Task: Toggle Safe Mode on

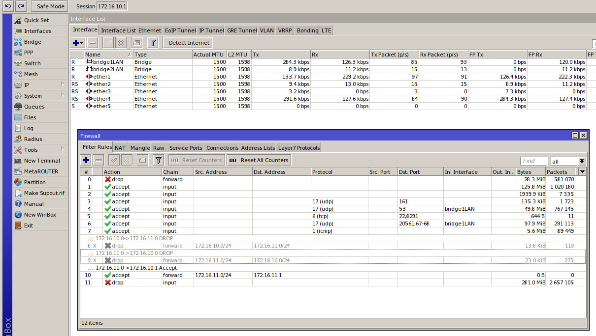Action: coord(50,6)
